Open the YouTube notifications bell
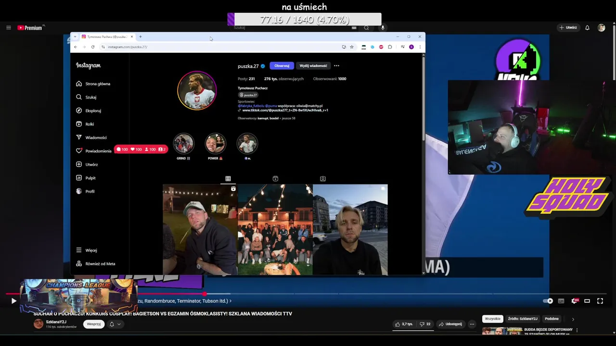Screen dimensions: 616x346 click(x=587, y=28)
